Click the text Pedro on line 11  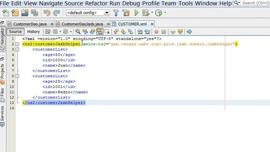[x=64, y=92]
